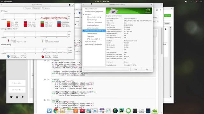Open the Terminal from the dock

[x=135, y=111]
